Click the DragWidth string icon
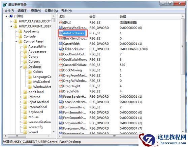Viewport: 188px width, 147px height. (61, 91)
